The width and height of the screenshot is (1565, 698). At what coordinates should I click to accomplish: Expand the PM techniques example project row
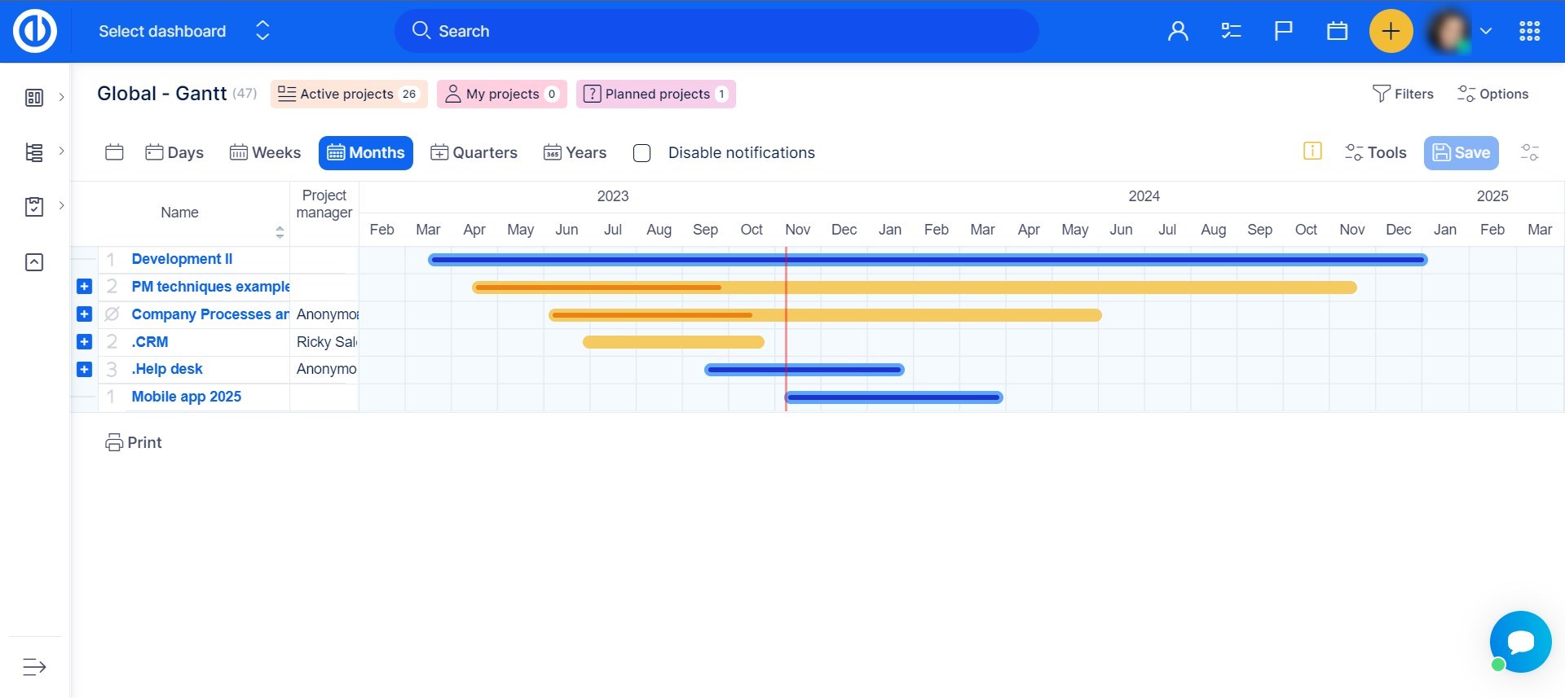tap(84, 287)
